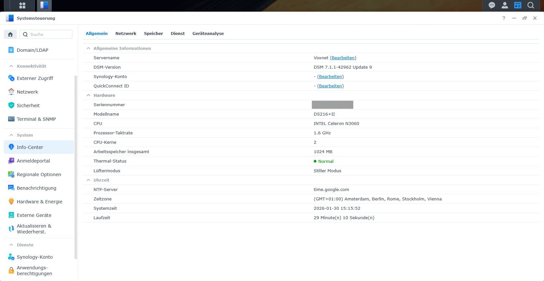Open Terminal & SNMP settings

(x=39, y=119)
